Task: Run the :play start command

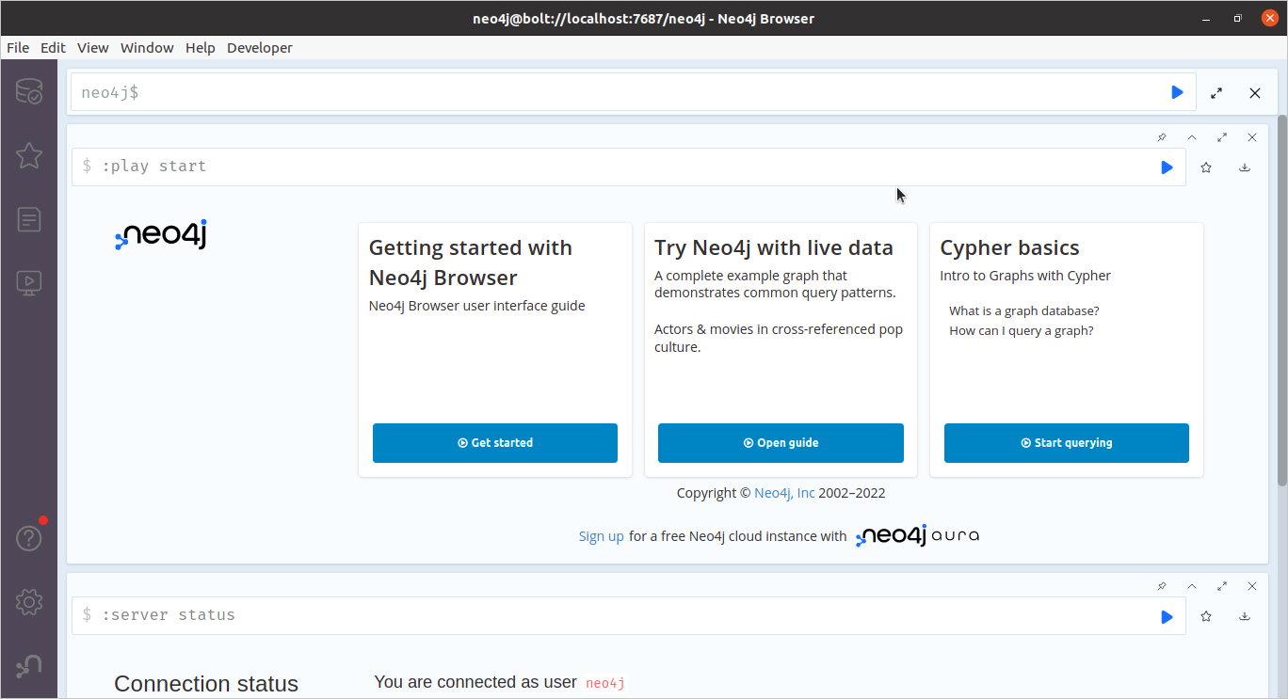Action: pos(1167,167)
